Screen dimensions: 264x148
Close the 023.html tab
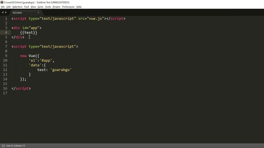[38, 13]
